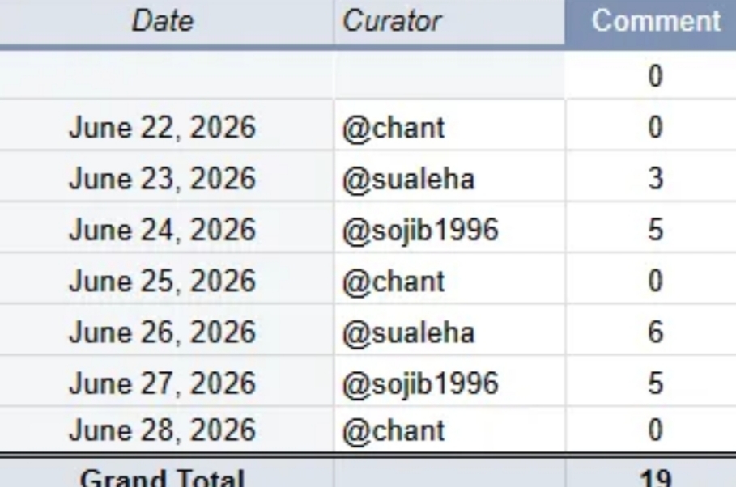Click the grand total value 19
This screenshot has width=736, height=487.
(655, 477)
